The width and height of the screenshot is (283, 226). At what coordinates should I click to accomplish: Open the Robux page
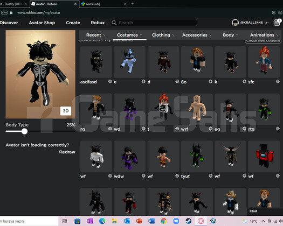click(98, 23)
